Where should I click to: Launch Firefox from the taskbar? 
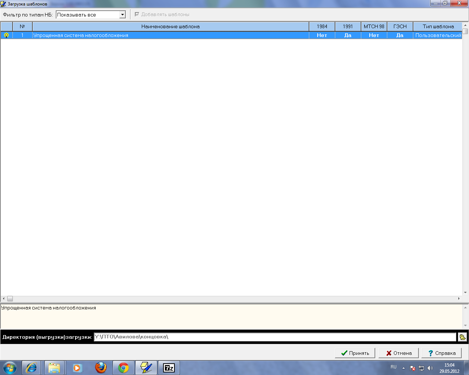(x=101, y=368)
